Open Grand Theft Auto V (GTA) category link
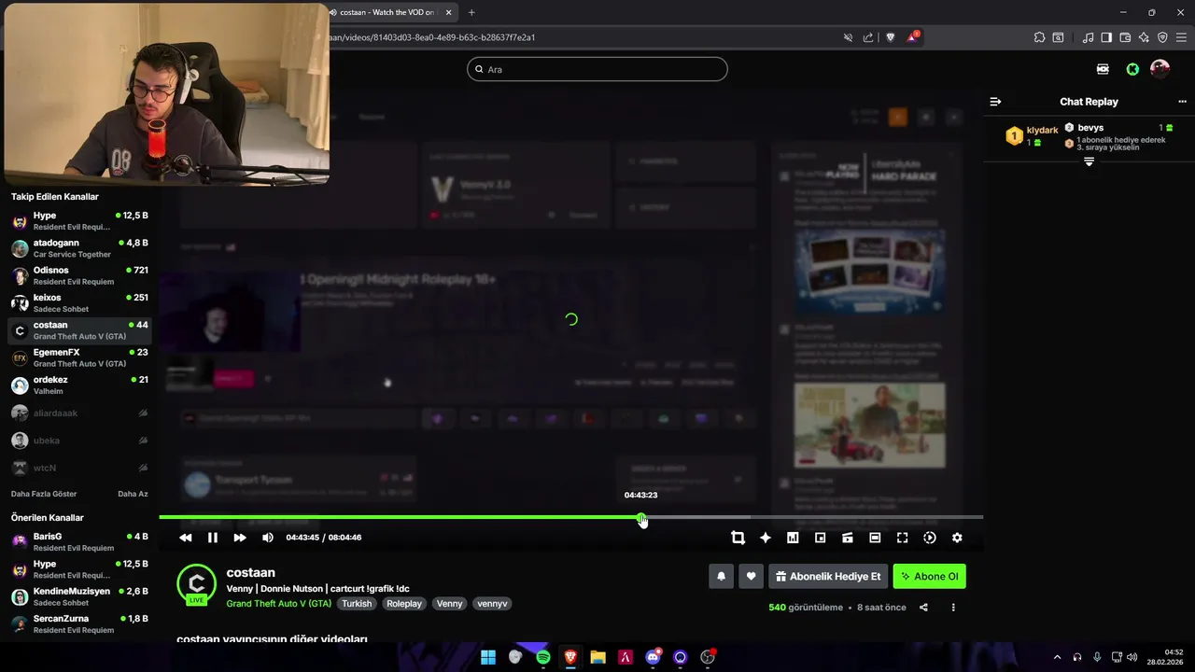 (x=278, y=604)
